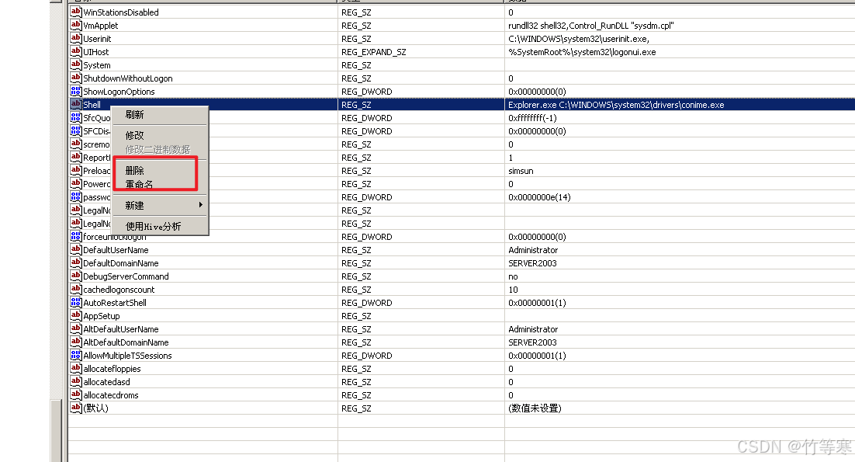
Task: Click the VmApplet string value icon
Action: [x=76, y=26]
